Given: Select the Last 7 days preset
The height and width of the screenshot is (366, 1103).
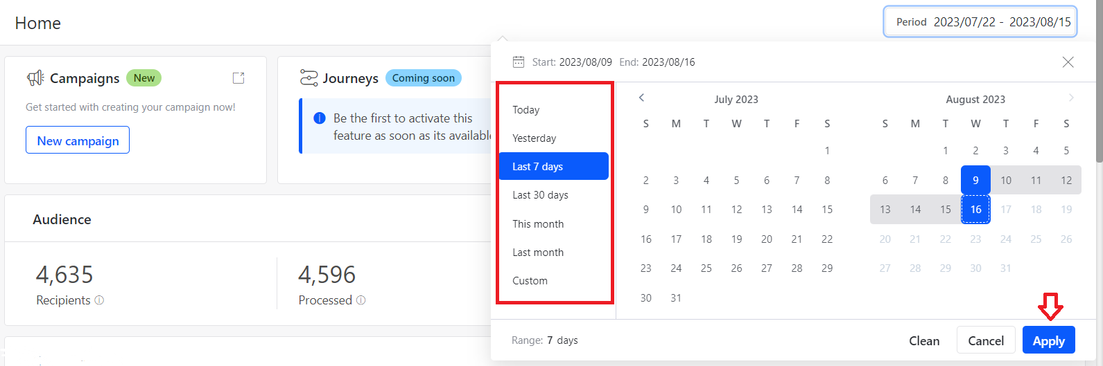Looking at the screenshot, I should (x=554, y=166).
